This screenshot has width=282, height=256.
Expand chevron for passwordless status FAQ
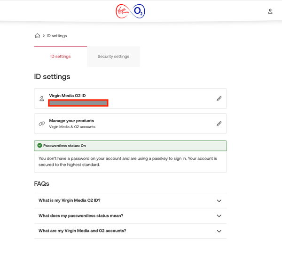point(219,215)
